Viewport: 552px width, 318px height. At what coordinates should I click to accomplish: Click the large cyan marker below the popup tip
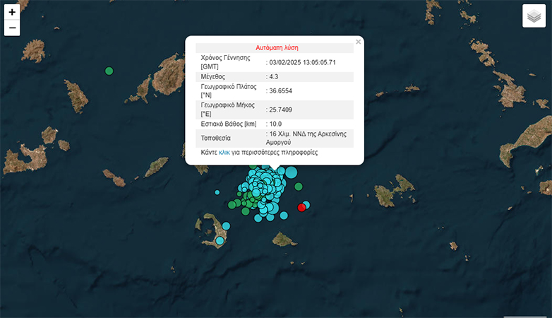pyautogui.click(x=291, y=172)
